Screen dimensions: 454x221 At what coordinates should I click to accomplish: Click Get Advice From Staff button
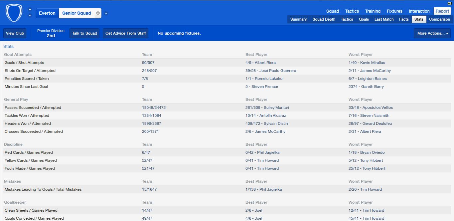coord(126,33)
